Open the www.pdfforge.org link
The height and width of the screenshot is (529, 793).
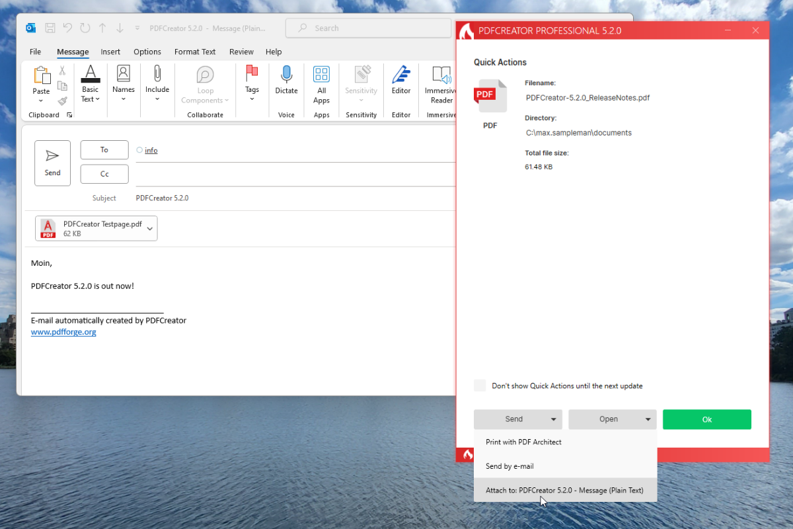(x=63, y=332)
